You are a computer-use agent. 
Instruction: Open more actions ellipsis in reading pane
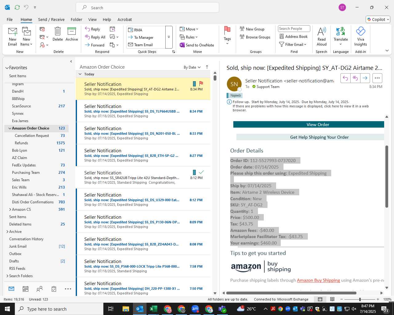click(x=377, y=78)
